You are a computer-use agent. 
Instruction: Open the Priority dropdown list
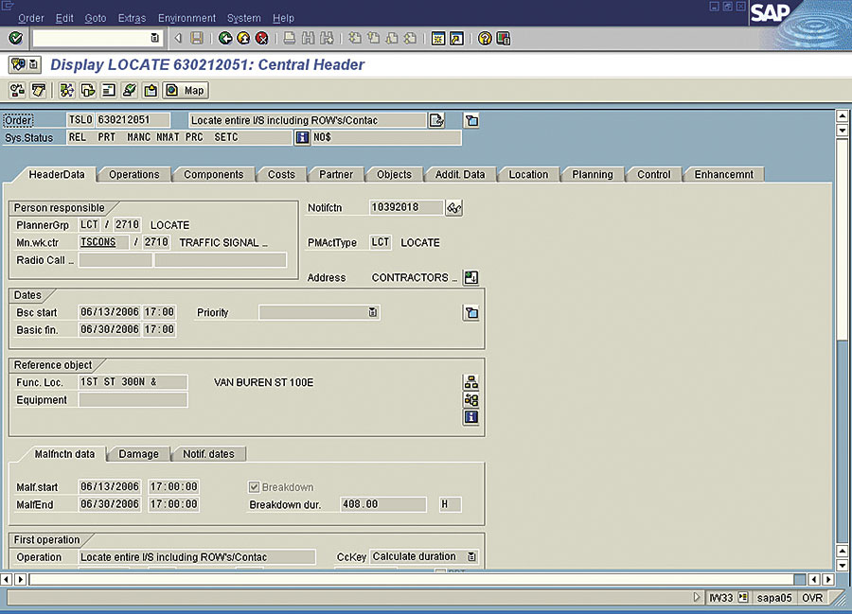click(x=373, y=312)
